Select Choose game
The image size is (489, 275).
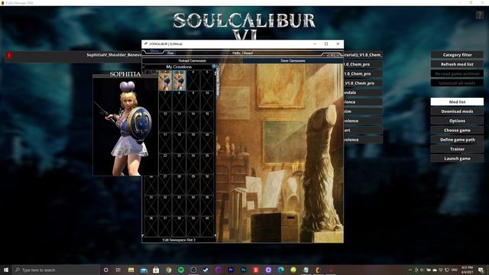coord(457,131)
